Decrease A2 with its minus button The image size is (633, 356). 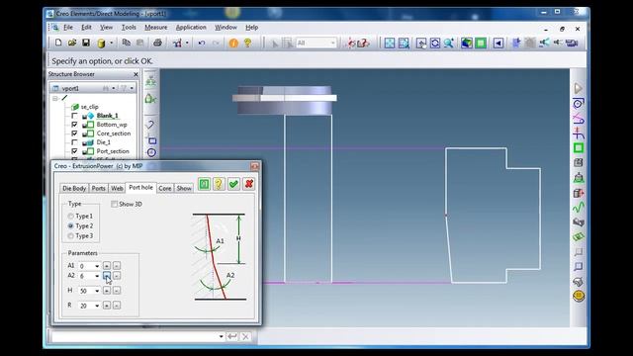tap(117, 276)
